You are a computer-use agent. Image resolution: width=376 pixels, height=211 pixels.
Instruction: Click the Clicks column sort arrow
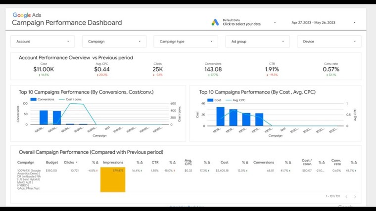click(78, 162)
